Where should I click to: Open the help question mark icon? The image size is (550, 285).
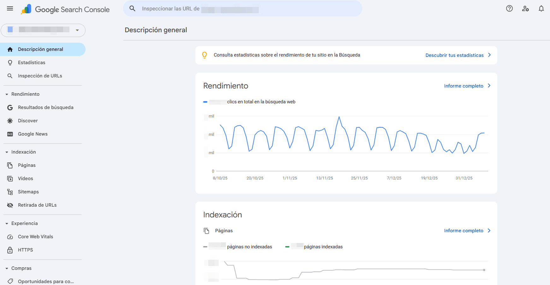[509, 9]
